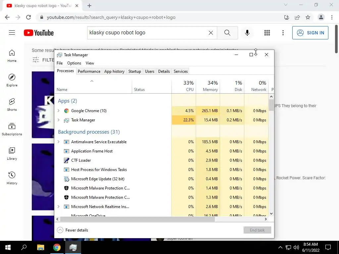Sort processes by Name column header
The image size is (339, 254).
pos(93,86)
